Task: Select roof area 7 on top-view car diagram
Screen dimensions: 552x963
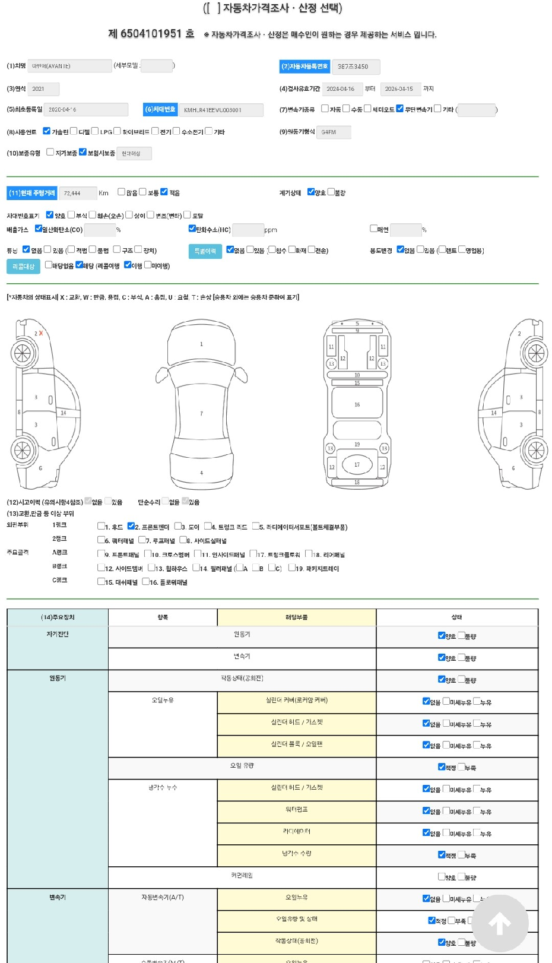Action: (x=201, y=413)
